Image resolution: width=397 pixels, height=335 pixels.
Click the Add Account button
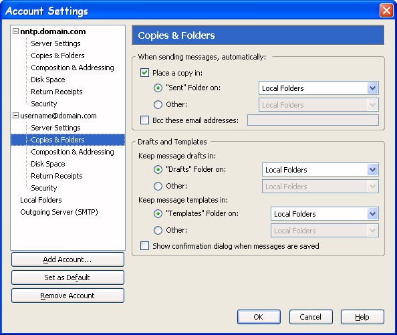pyautogui.click(x=68, y=259)
